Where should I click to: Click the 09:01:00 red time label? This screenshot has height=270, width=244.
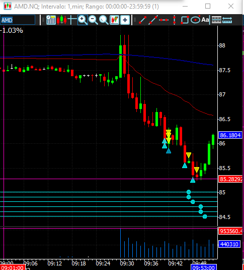pyautogui.click(x=13, y=267)
